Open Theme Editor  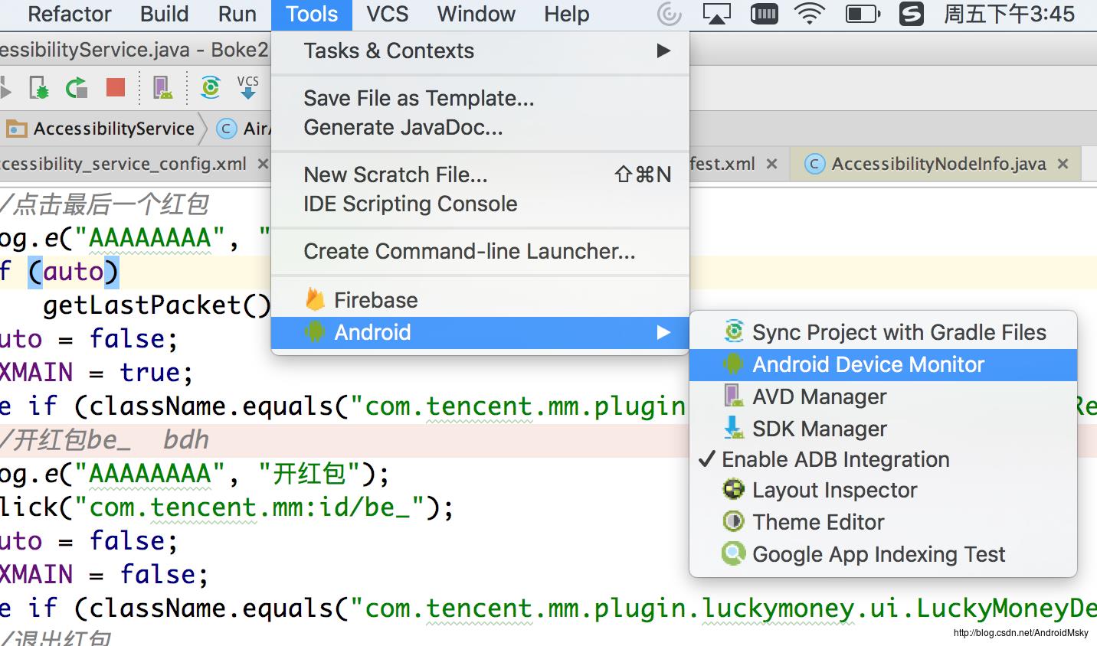883,522
